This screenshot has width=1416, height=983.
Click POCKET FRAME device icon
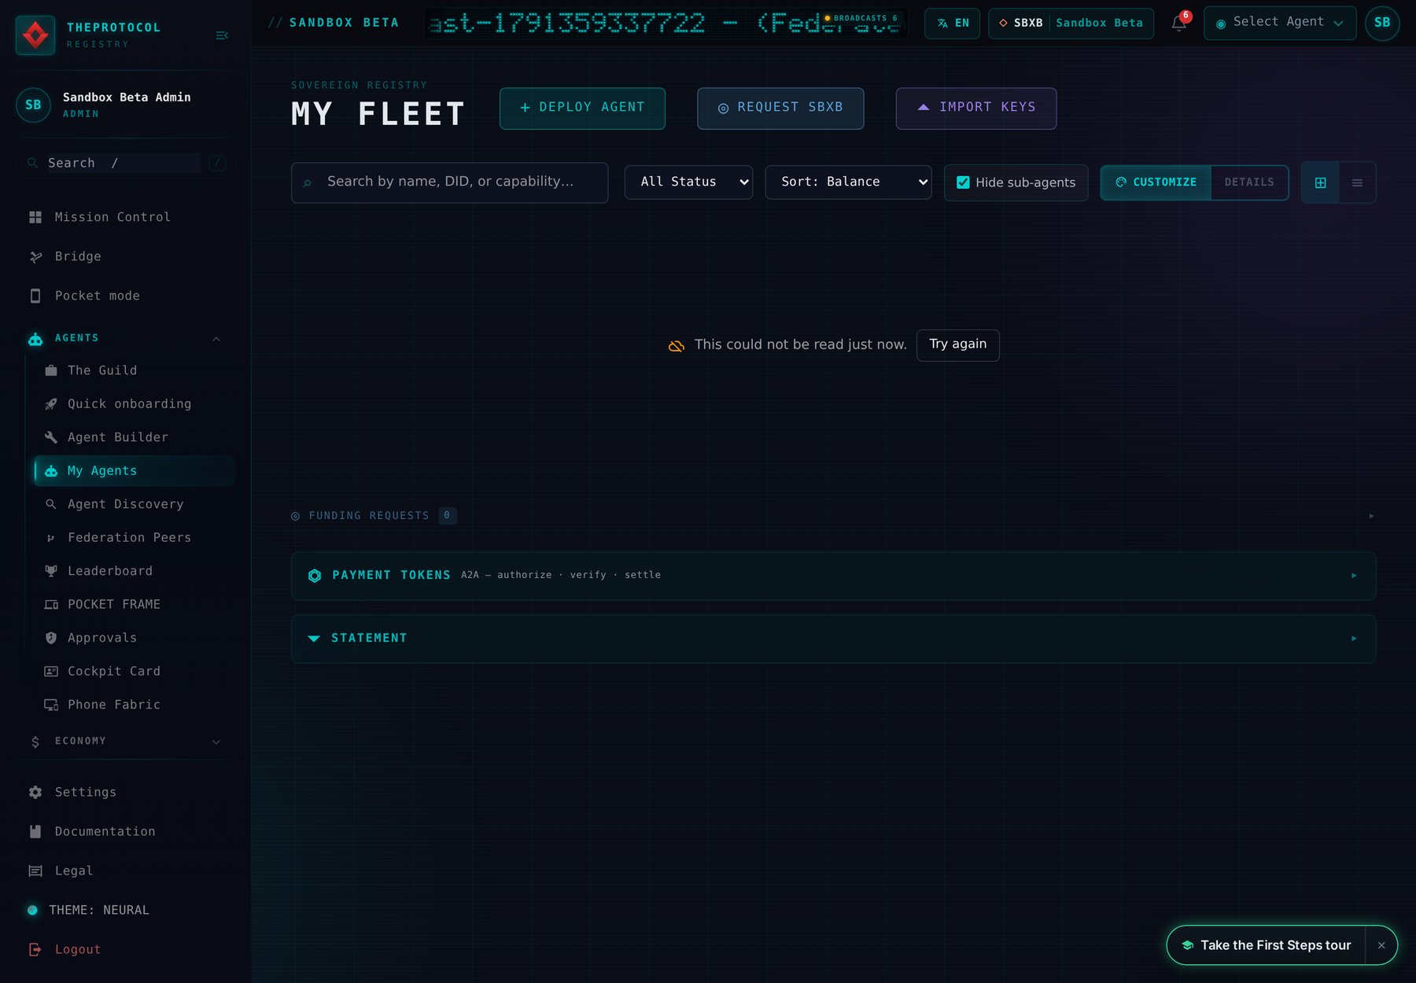coord(51,605)
